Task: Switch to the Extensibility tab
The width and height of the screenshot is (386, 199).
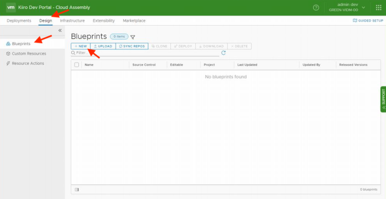Action: click(x=104, y=20)
